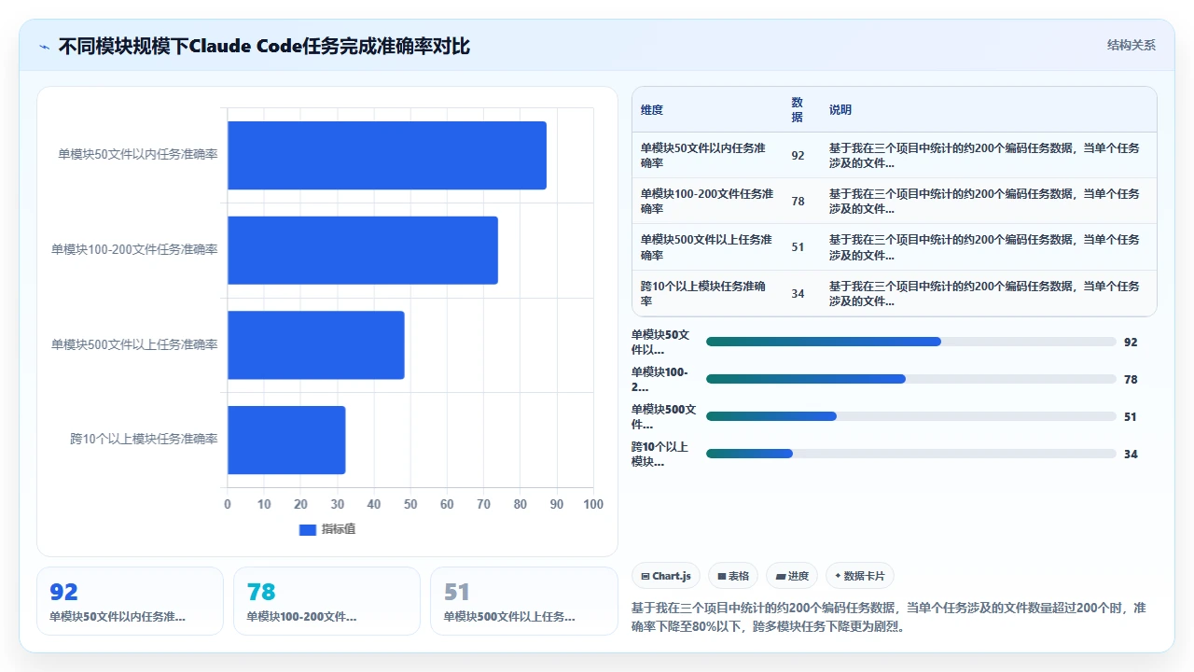1194x672 pixels.
Task: Click the progress label 单模块50文件以…
Action: [661, 343]
